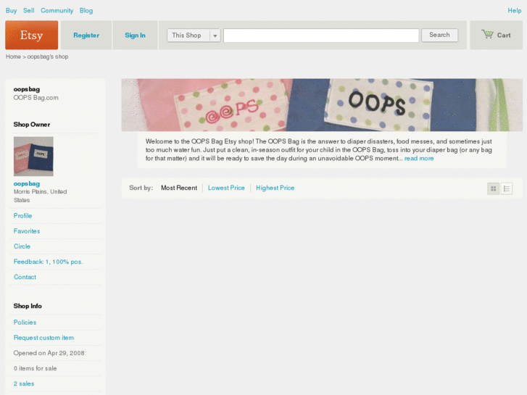Open the 2 sales link
527x395 pixels.
click(24, 383)
